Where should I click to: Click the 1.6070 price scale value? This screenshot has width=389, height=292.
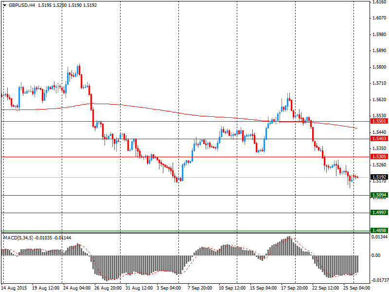[379, 18]
